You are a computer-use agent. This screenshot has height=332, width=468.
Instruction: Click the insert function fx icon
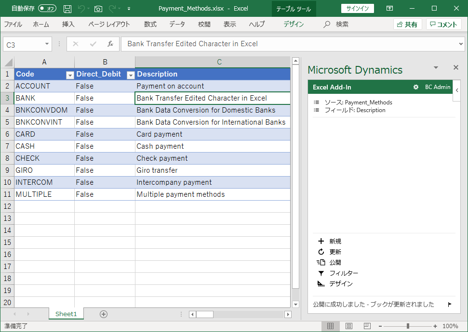(x=110, y=44)
